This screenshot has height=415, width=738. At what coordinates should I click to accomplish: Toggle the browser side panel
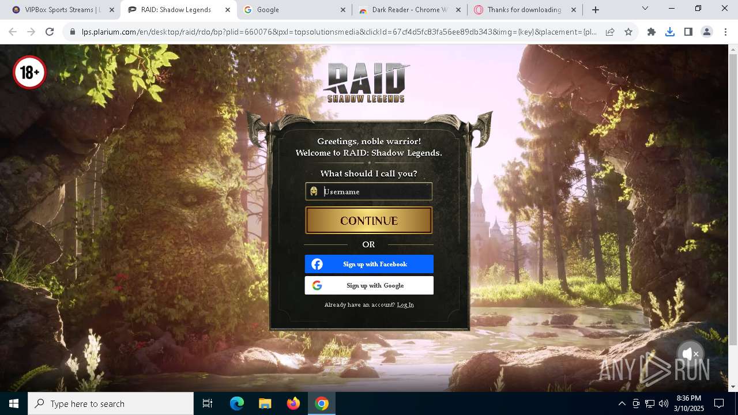[688, 32]
